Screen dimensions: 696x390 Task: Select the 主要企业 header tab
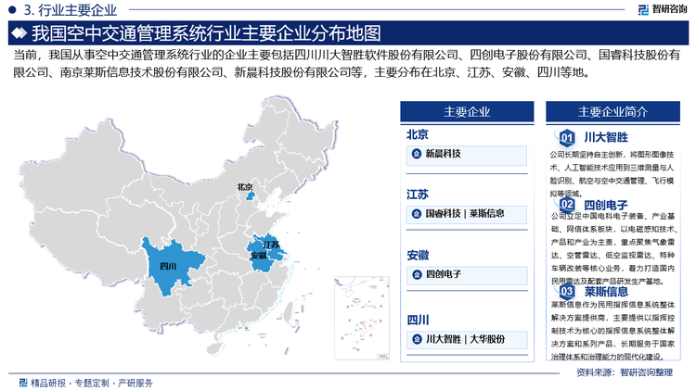tap(467, 111)
